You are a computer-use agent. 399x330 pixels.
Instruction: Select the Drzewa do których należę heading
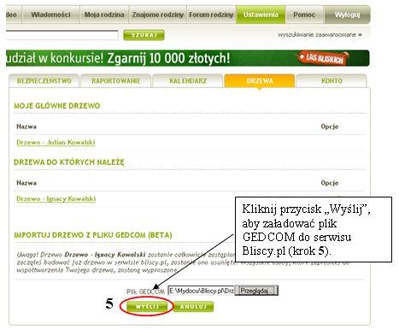[69, 162]
